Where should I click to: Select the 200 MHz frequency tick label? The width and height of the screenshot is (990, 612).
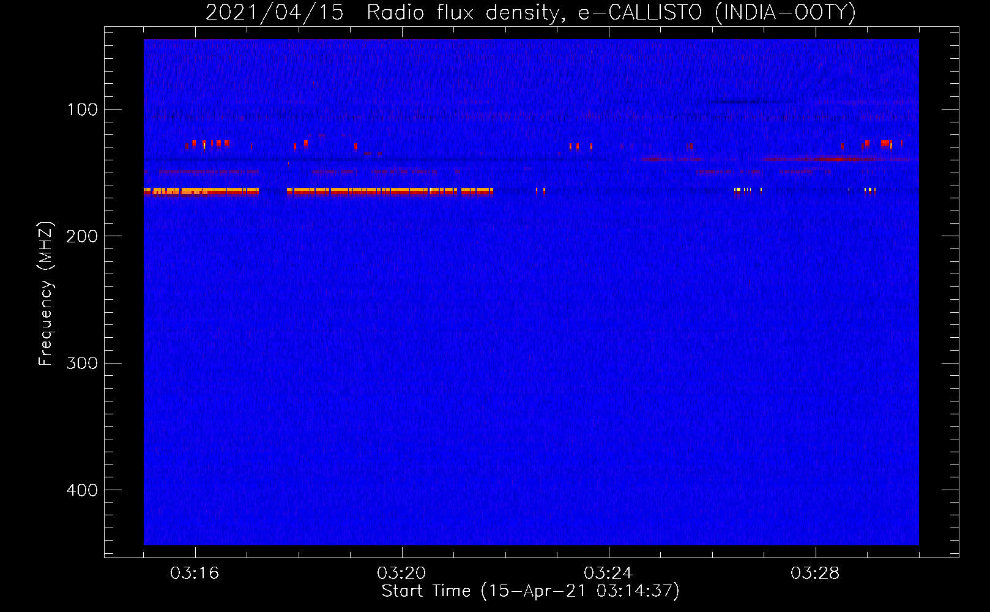[83, 236]
